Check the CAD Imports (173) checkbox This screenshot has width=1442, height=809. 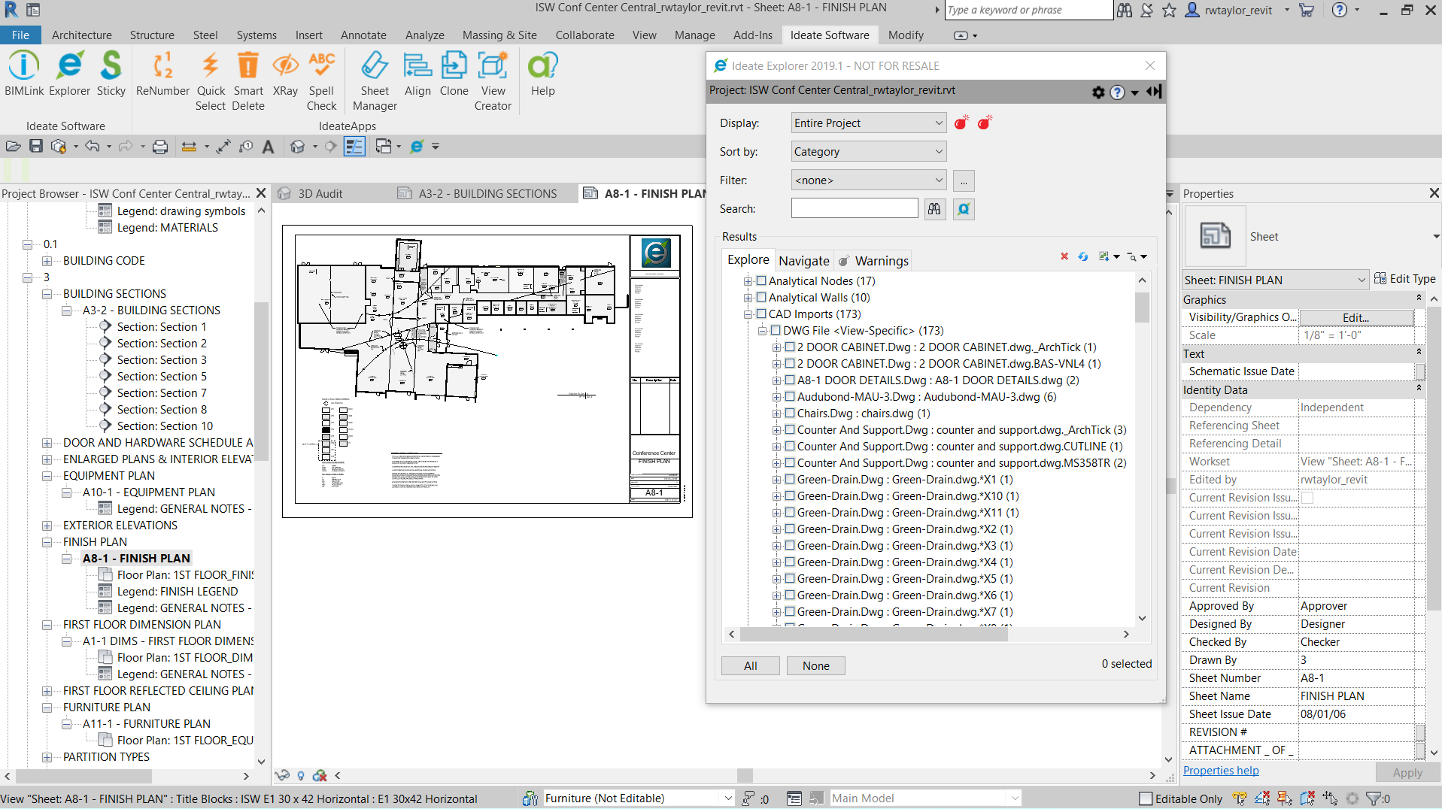pyautogui.click(x=761, y=314)
